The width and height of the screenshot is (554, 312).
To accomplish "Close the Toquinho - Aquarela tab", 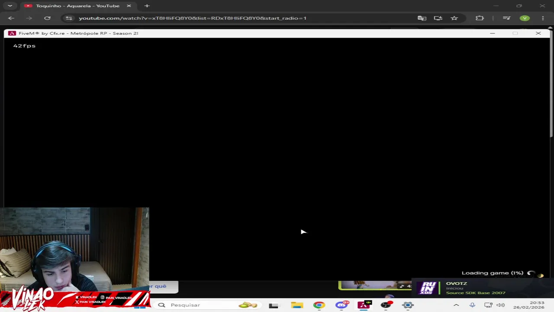I will [129, 6].
